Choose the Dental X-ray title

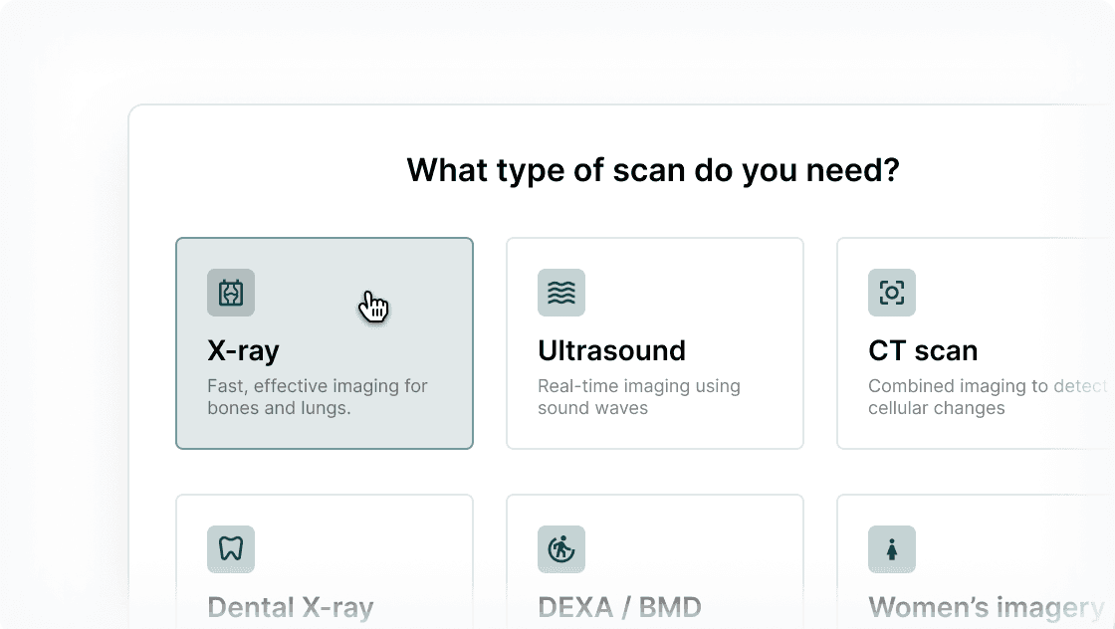pos(291,607)
